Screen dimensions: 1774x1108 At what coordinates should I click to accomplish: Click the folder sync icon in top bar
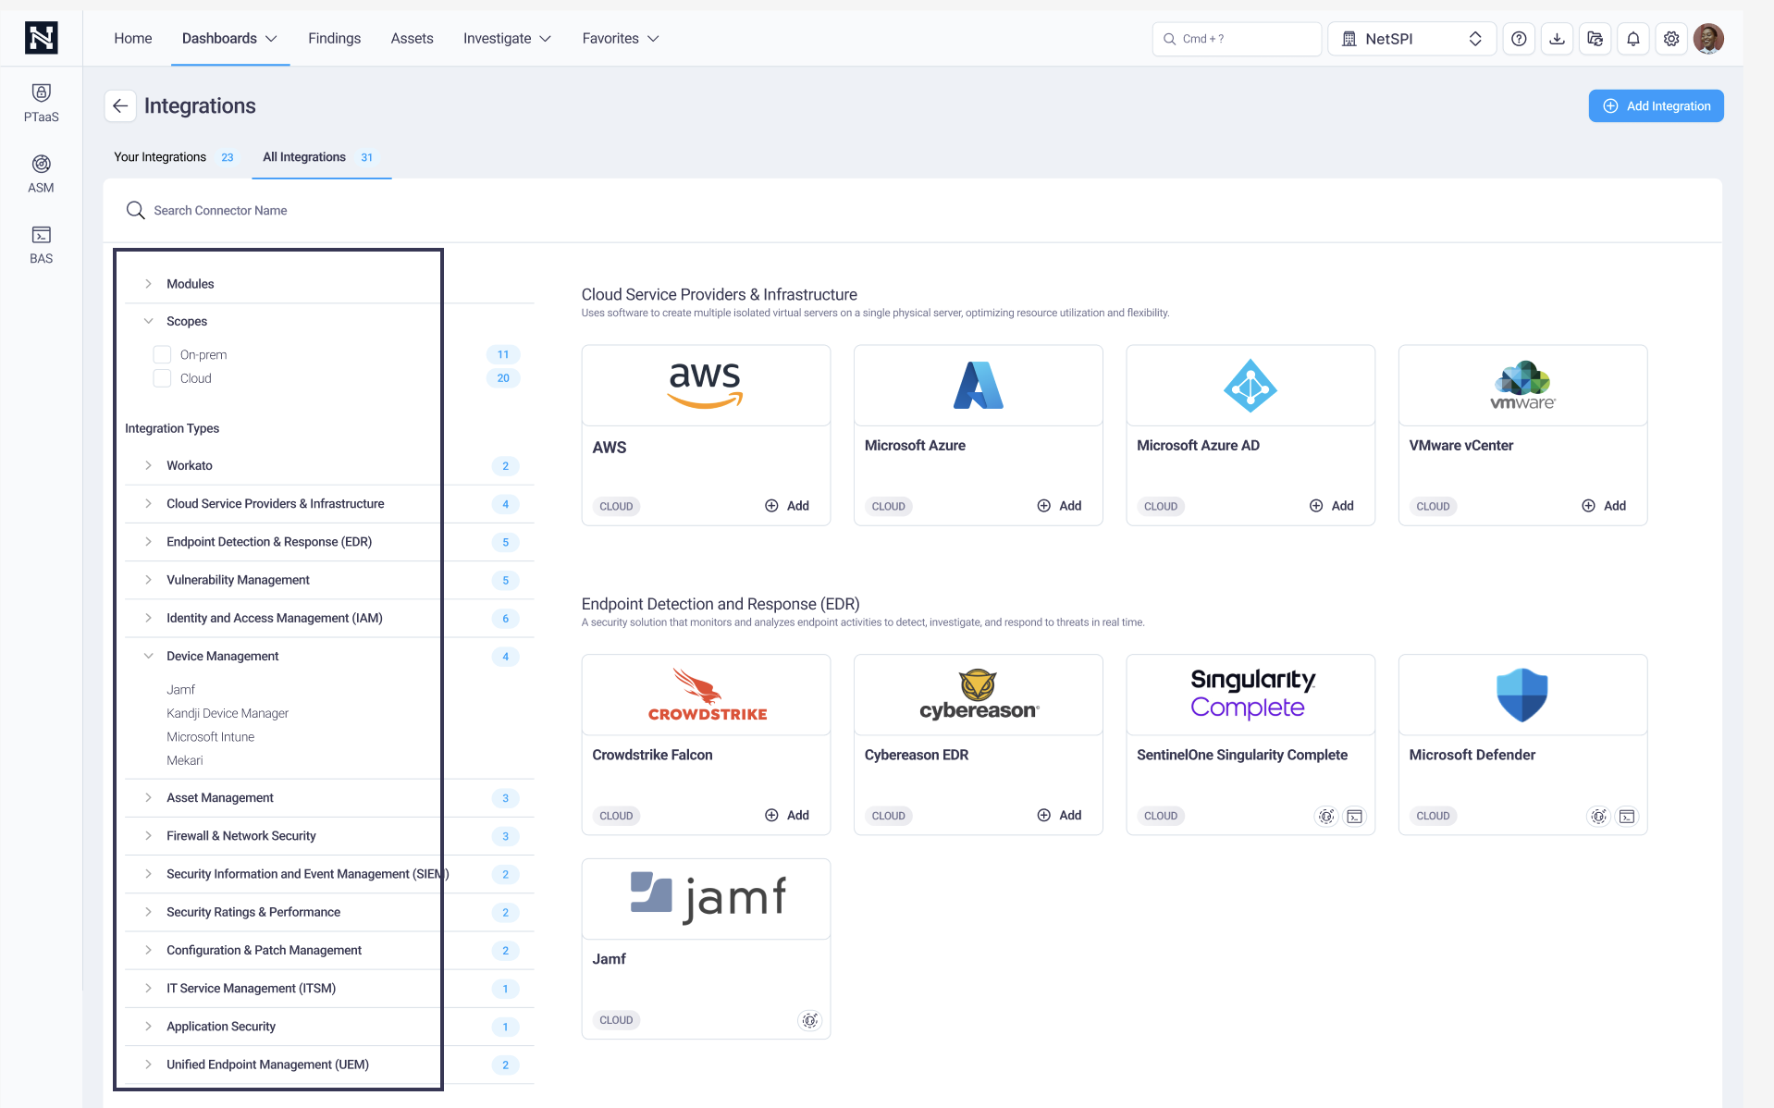click(1595, 39)
